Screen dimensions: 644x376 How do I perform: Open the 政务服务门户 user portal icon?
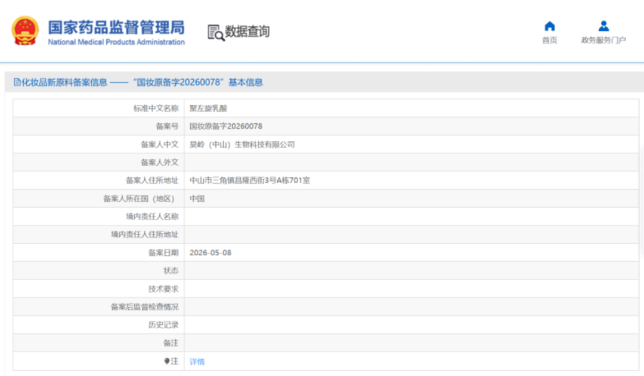click(603, 26)
